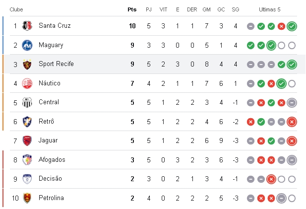This screenshot has width=306, height=209.
Task: Click Decisão's highlighted loss indicator
Action: pos(271,179)
